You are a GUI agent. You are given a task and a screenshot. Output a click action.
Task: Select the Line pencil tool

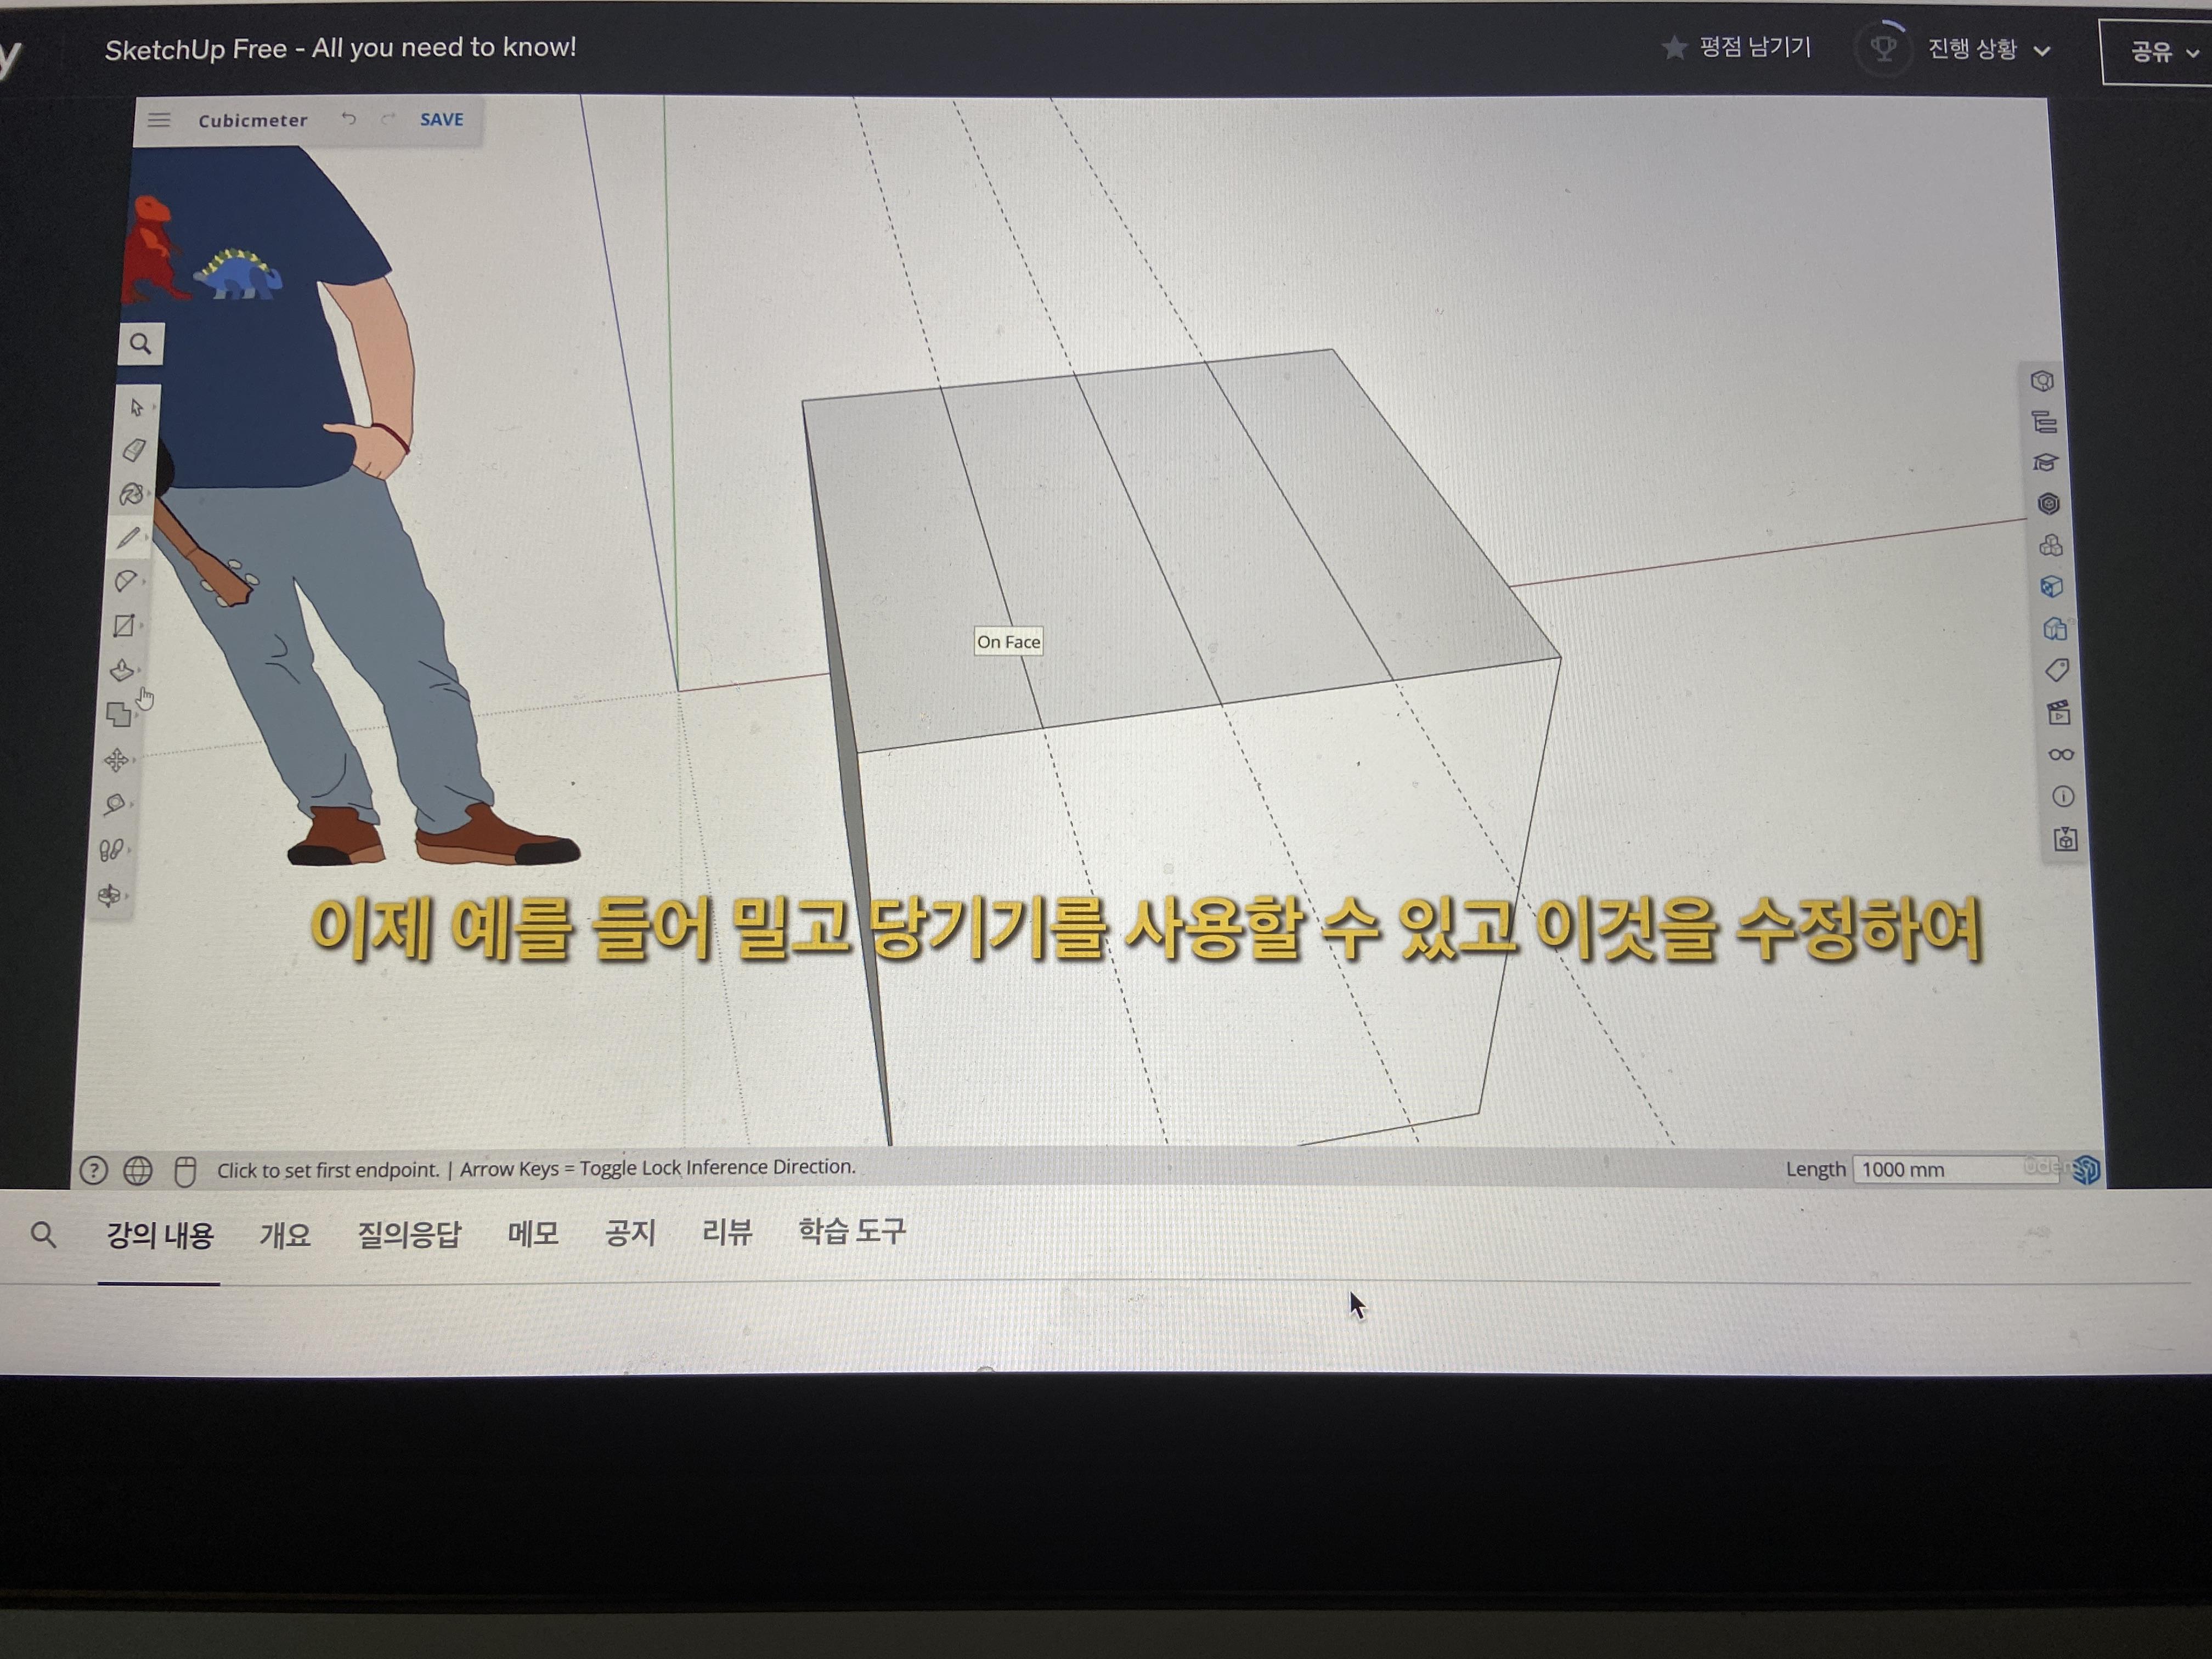[128, 538]
